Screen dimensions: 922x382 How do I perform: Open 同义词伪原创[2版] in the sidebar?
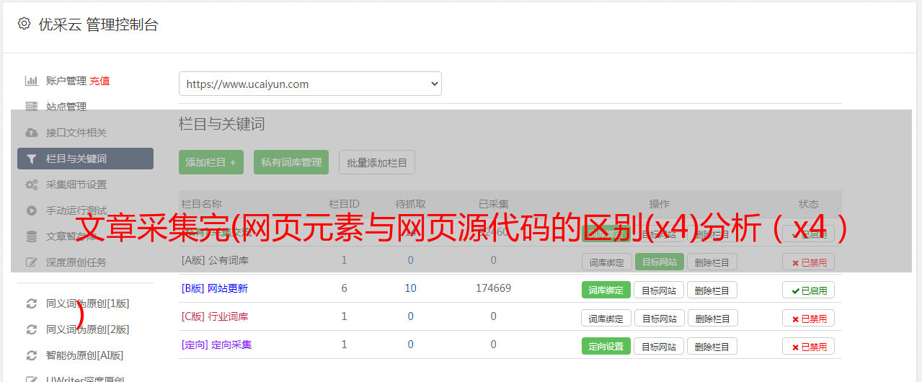(x=88, y=329)
